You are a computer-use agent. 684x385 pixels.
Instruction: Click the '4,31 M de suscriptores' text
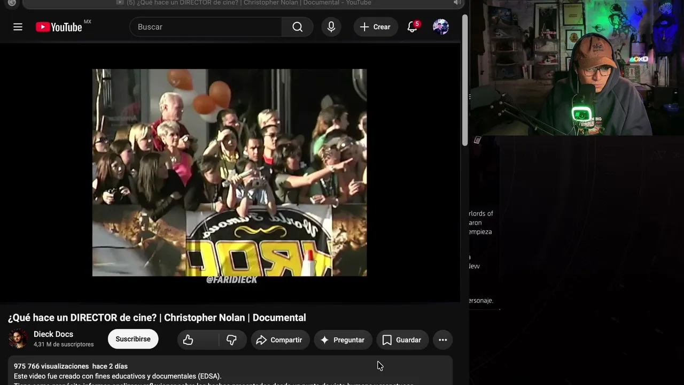[x=64, y=344]
